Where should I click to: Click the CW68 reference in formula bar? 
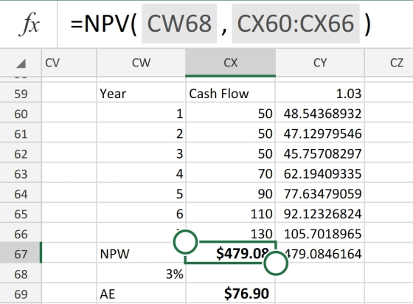point(179,24)
